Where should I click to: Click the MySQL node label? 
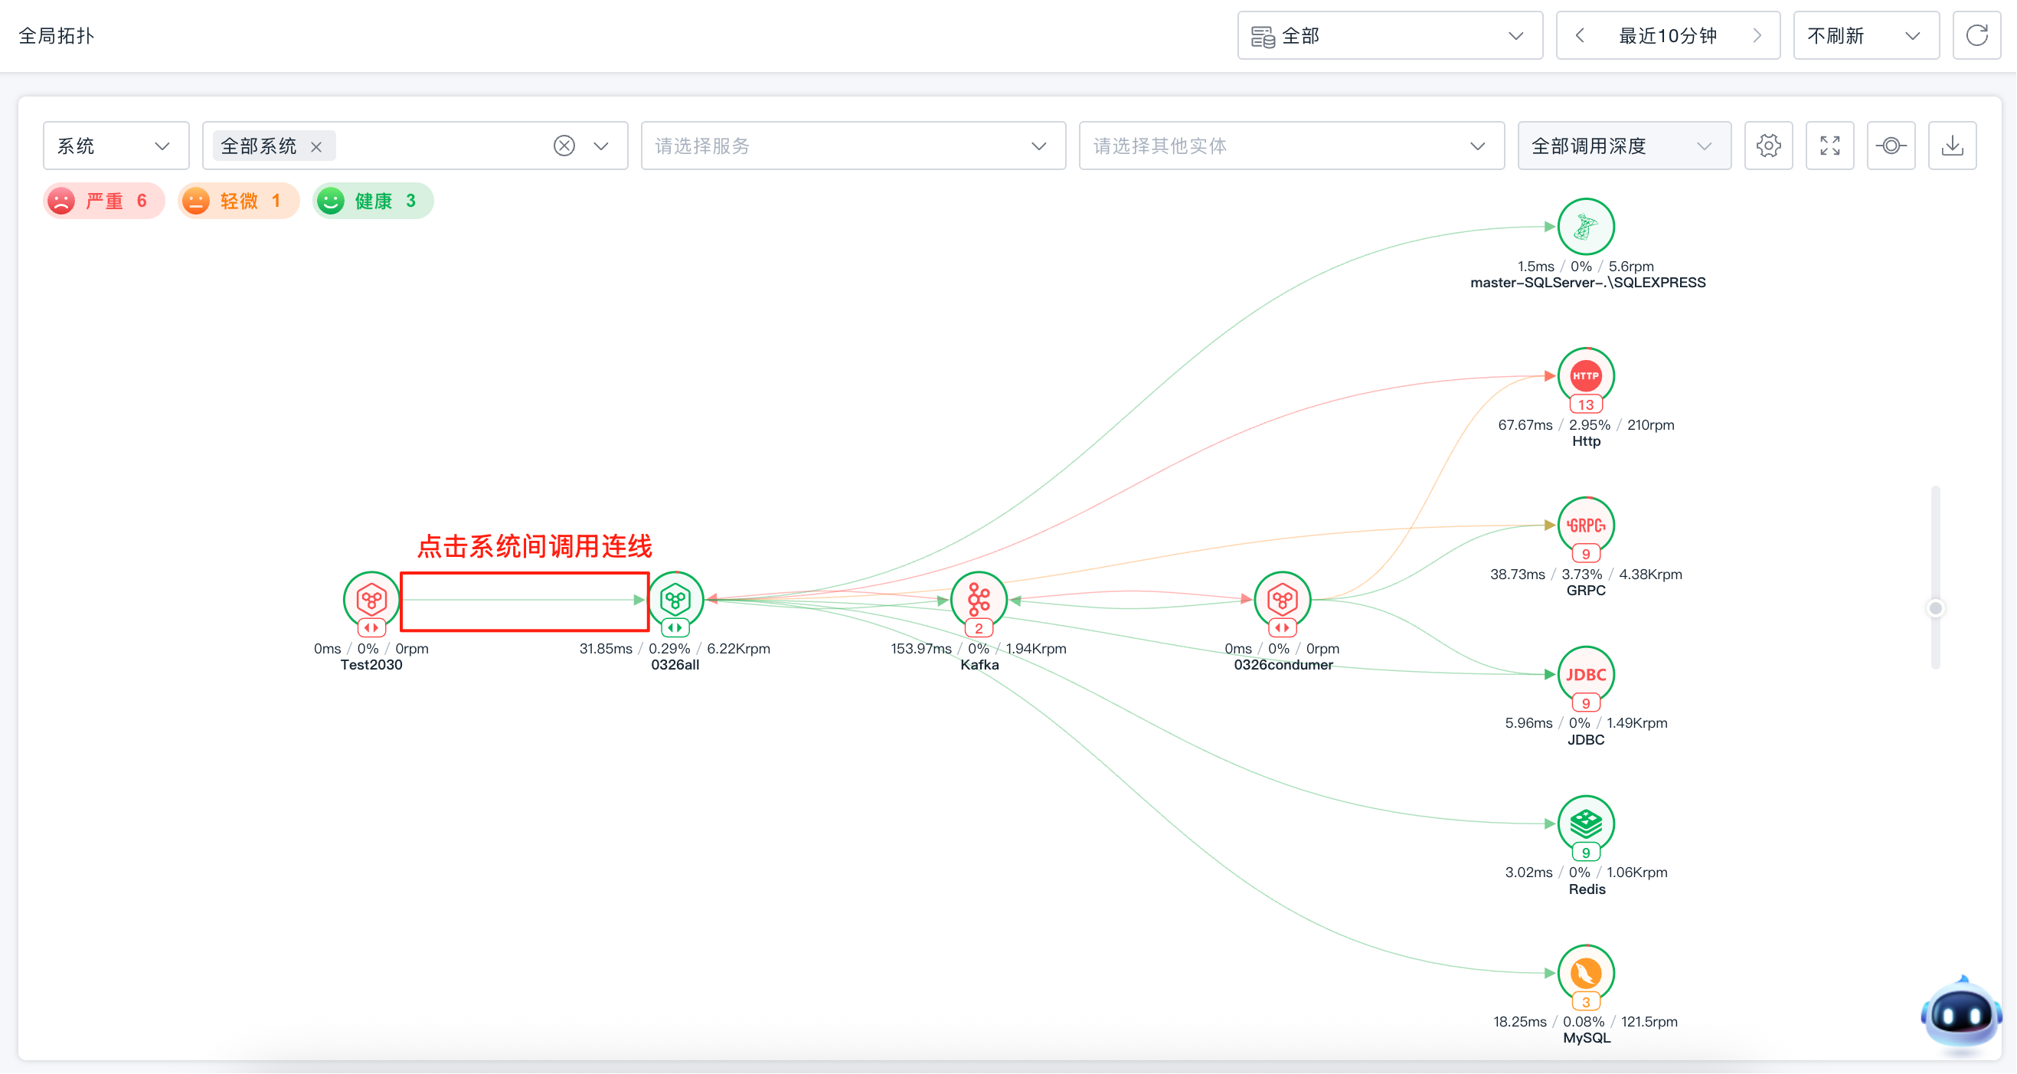click(x=1587, y=1038)
